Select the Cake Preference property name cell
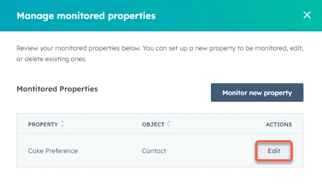Image resolution: width=322 pixels, height=186 pixels. point(53,151)
